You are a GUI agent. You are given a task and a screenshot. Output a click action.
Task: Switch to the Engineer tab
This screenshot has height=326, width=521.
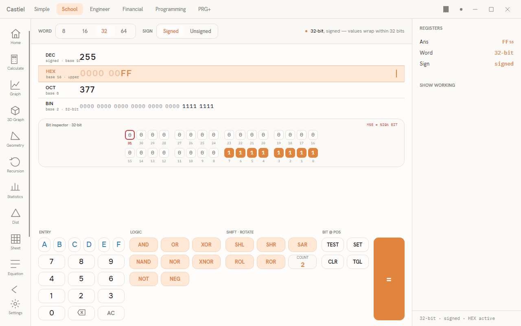pyautogui.click(x=100, y=9)
